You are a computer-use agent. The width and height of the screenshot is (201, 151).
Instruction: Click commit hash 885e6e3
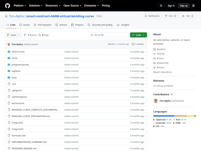coord(111,44)
